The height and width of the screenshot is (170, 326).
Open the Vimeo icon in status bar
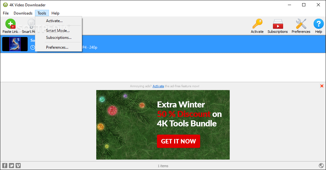tap(18, 166)
